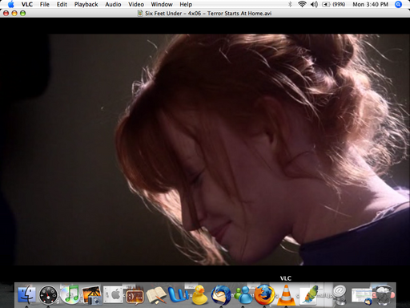Screen dimensions: 410x308
Task: Close the VLC video window
Action: 6,13
